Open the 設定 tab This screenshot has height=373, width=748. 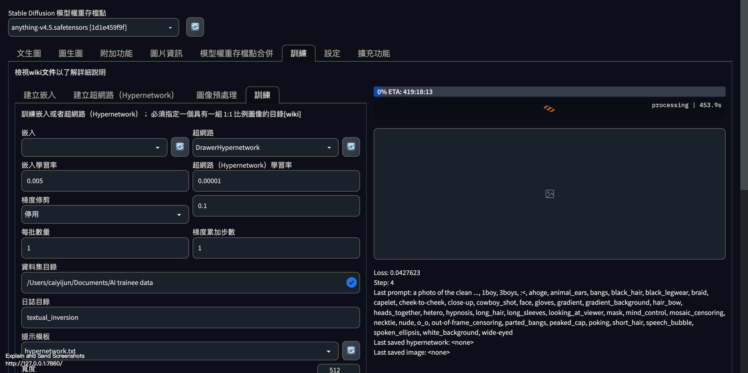(x=332, y=54)
